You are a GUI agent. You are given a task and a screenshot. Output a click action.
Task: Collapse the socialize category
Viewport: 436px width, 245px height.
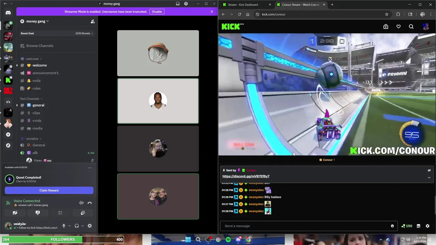pyautogui.click(x=31, y=139)
